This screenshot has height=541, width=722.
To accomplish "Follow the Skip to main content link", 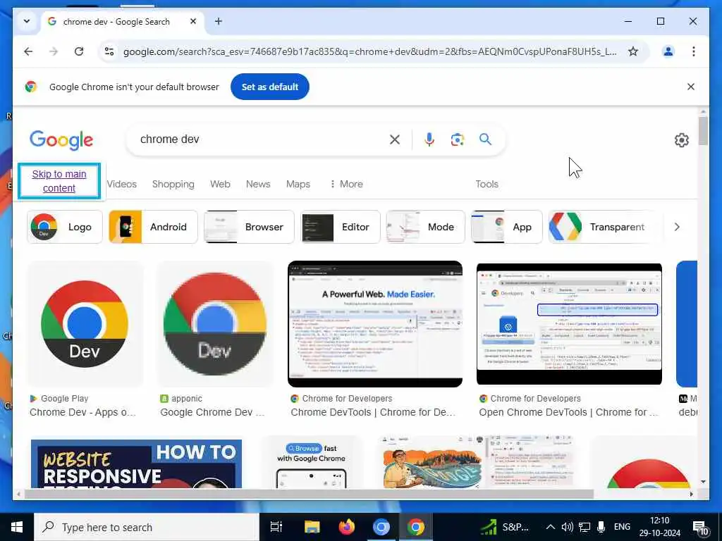I will [x=59, y=181].
